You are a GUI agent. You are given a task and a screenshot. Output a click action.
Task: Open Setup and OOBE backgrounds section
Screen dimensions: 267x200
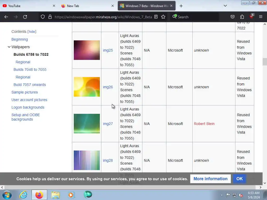click(x=26, y=117)
